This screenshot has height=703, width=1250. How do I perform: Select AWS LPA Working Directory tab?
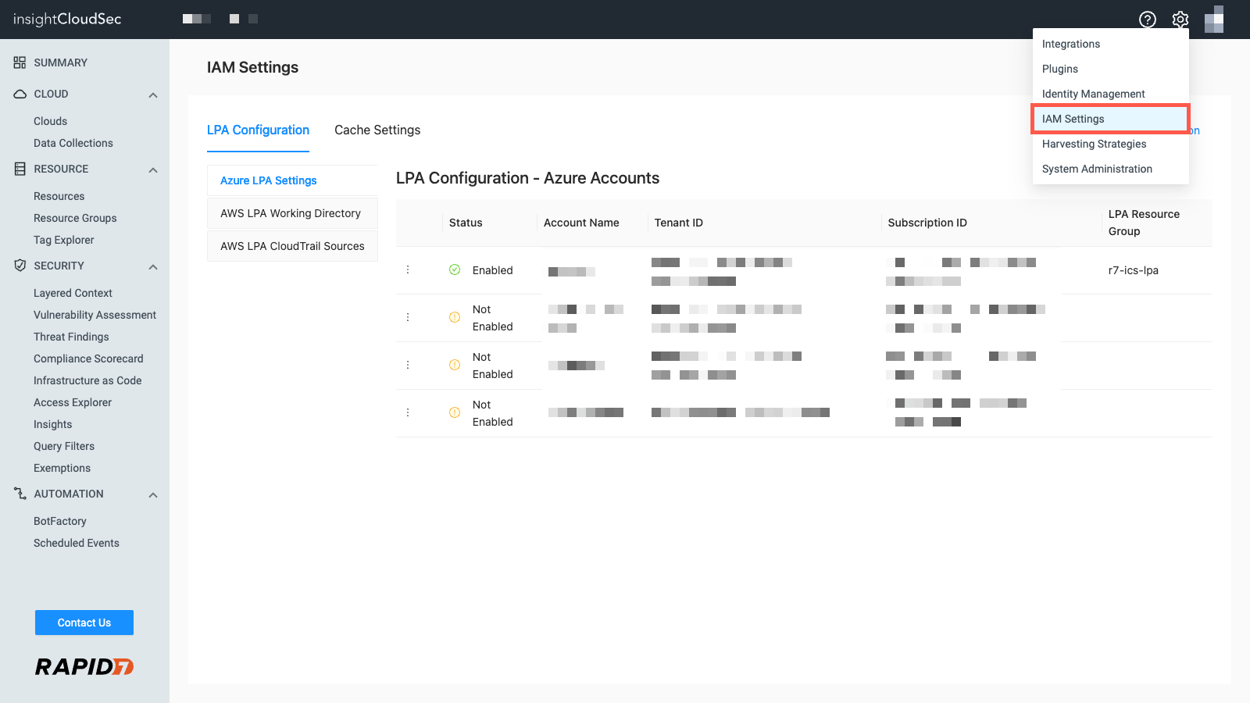(292, 213)
